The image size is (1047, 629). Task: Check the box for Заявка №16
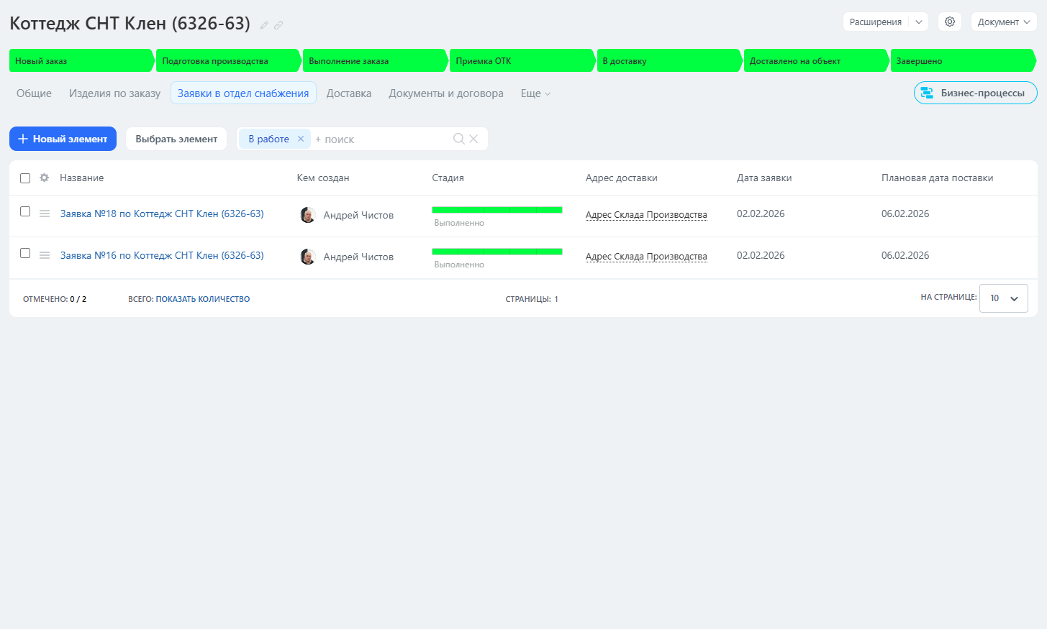point(25,253)
